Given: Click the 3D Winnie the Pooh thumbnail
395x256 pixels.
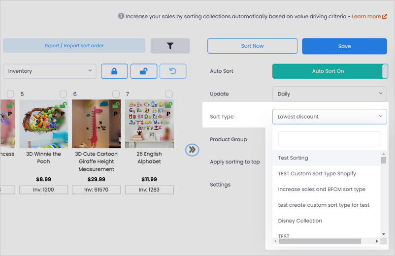Looking at the screenshot, I should 43,124.
